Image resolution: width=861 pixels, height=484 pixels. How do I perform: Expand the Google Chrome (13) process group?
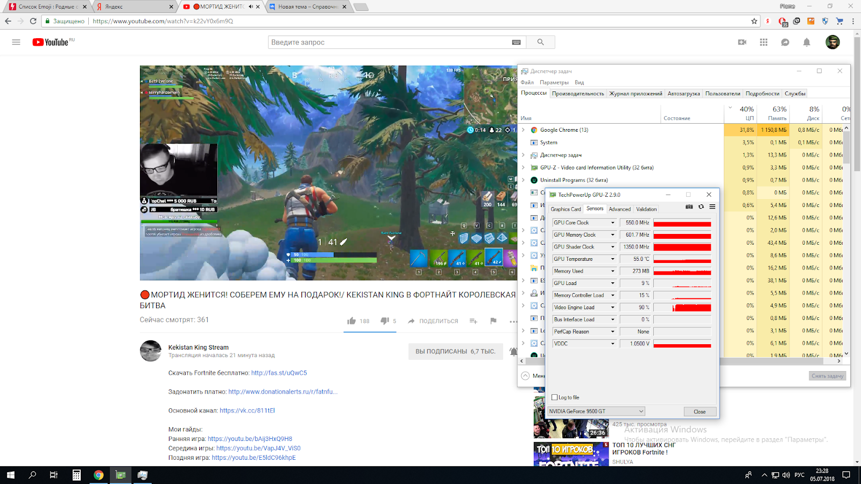(523, 130)
